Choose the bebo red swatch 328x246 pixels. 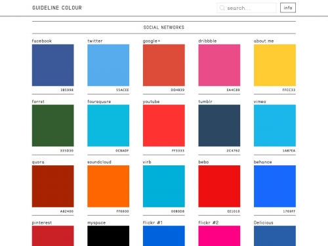(x=219, y=186)
